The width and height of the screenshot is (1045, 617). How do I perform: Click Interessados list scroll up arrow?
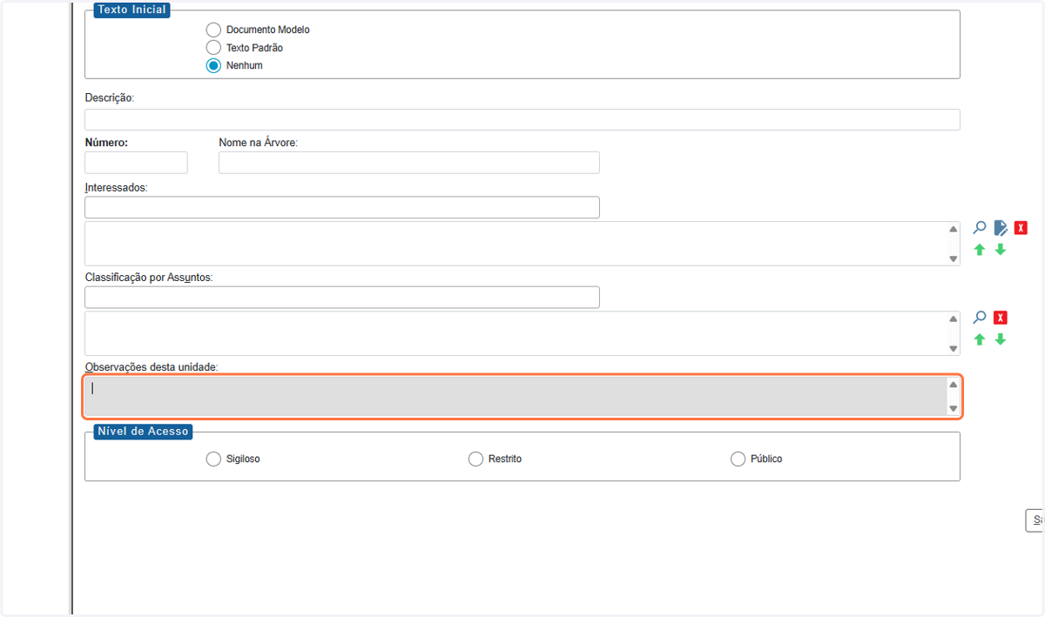[x=953, y=229]
